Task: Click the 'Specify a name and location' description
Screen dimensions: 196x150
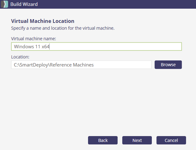Action: coord(63,28)
